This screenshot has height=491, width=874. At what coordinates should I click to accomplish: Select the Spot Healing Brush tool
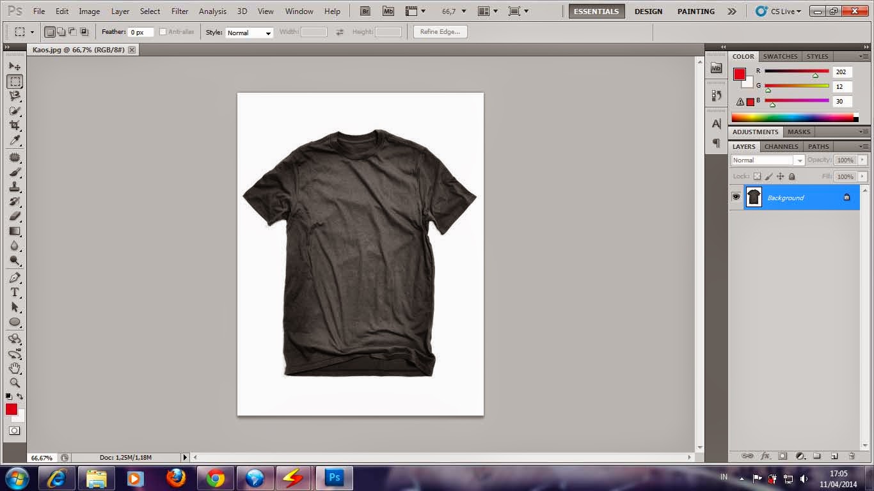(15, 157)
